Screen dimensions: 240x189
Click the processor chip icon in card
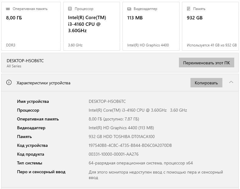pos(70,9)
